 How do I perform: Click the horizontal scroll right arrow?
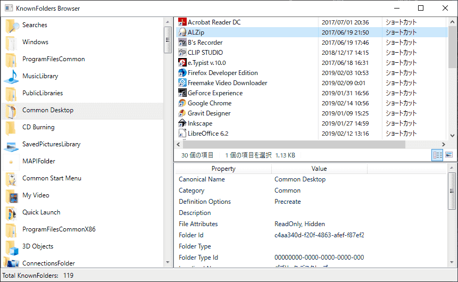point(444,144)
